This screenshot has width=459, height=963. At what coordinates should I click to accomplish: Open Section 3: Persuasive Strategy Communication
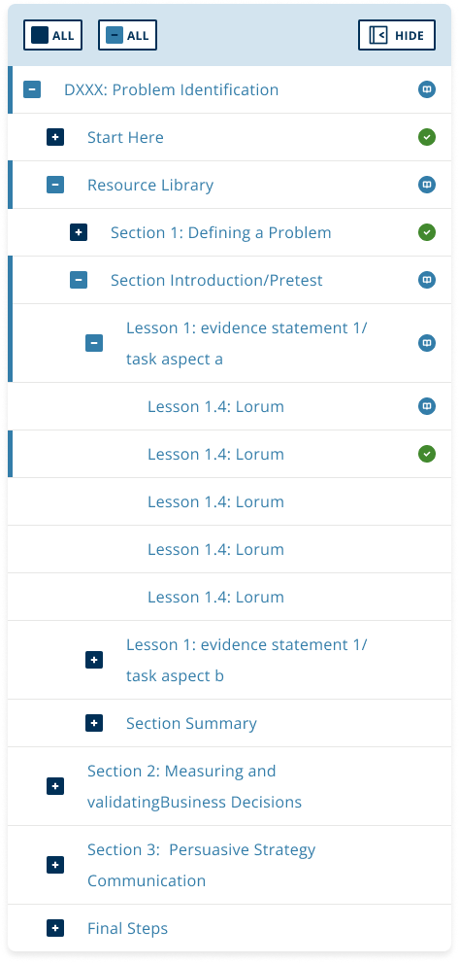(x=201, y=865)
